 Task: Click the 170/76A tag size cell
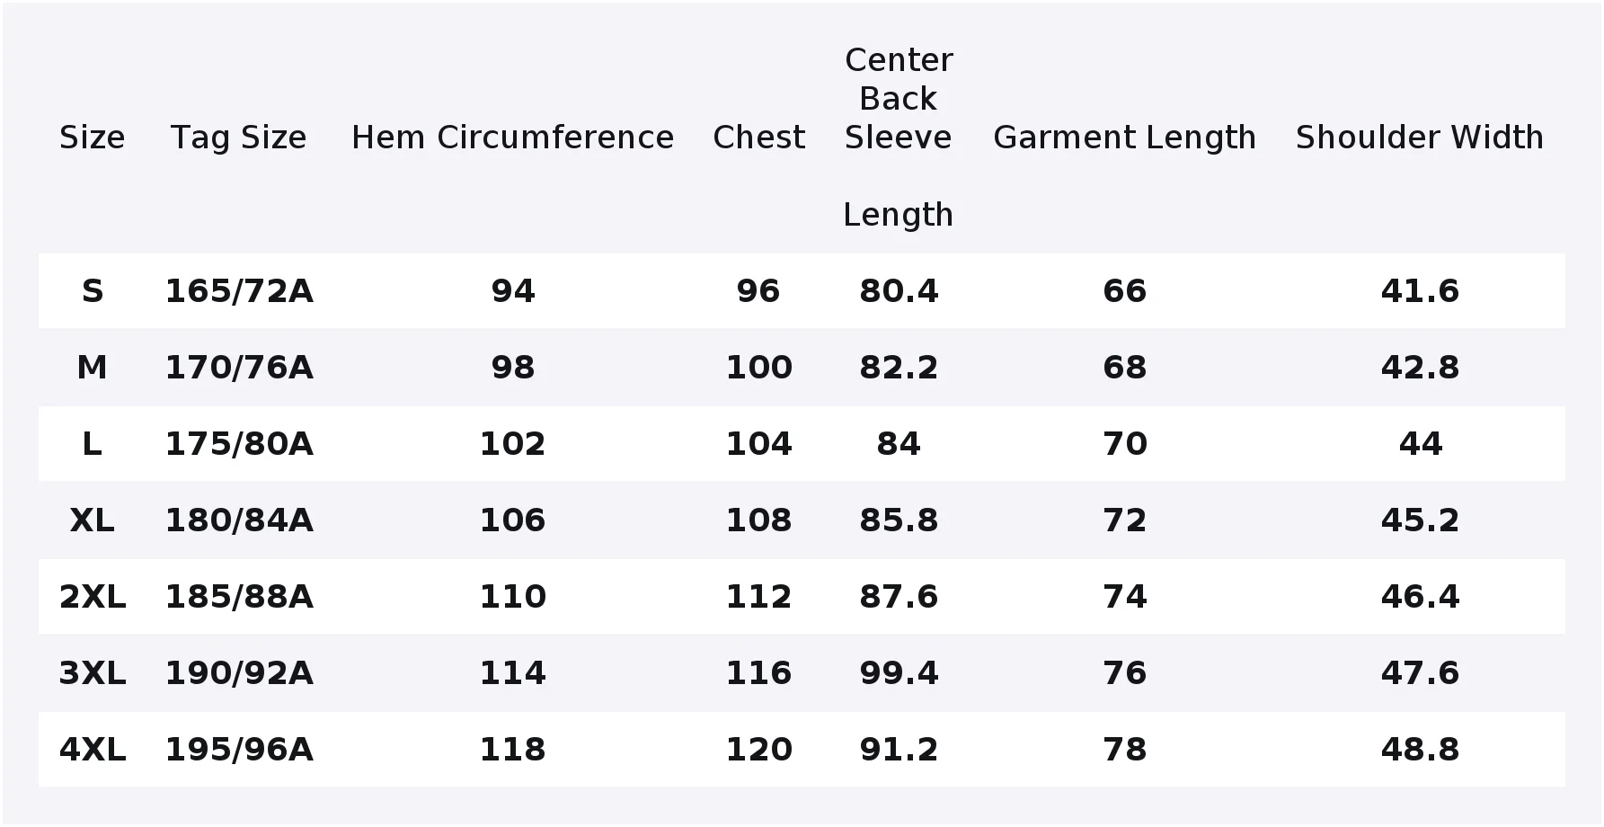239,368
